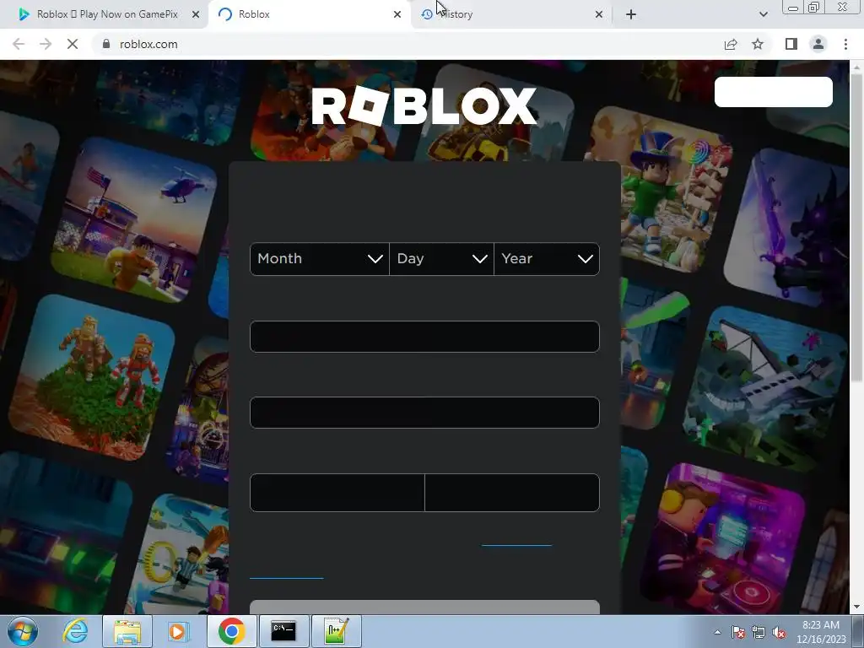Screen dimensions: 864x648
Task: Choose the right half of the split selector
Action: [x=512, y=493]
